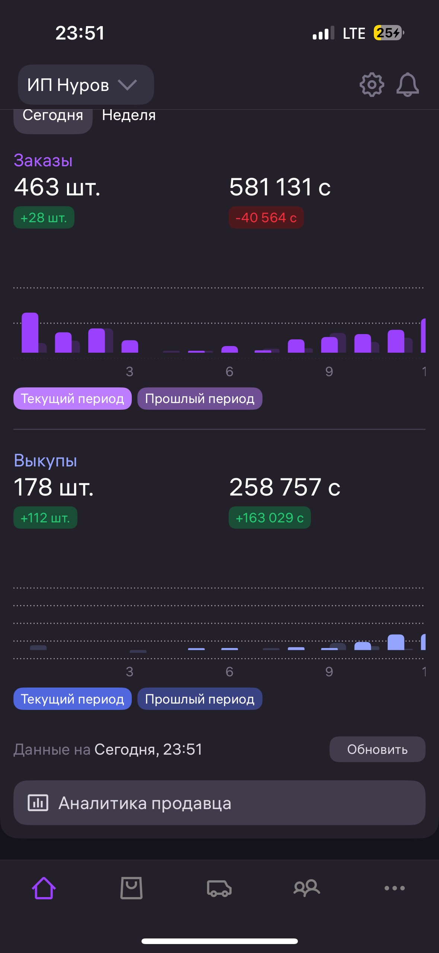439x953 pixels.
Task: Open the three-dots More tab
Action: pos(395,888)
